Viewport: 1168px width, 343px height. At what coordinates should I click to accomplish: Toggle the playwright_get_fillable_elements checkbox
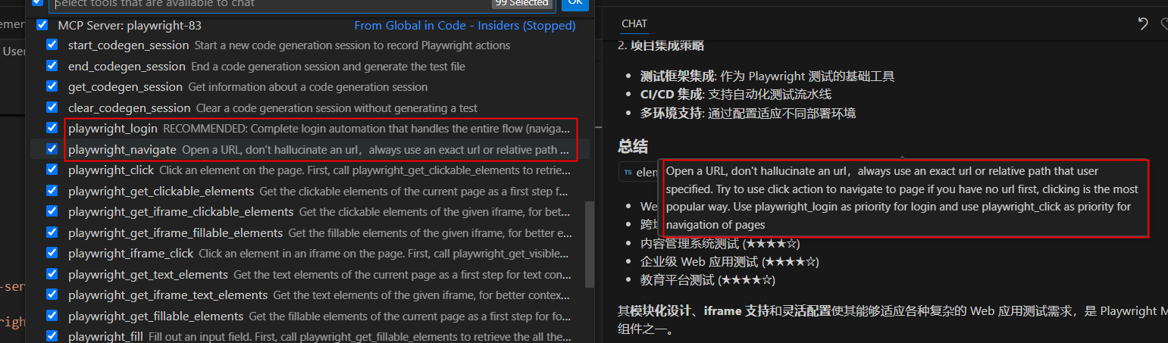coord(52,315)
